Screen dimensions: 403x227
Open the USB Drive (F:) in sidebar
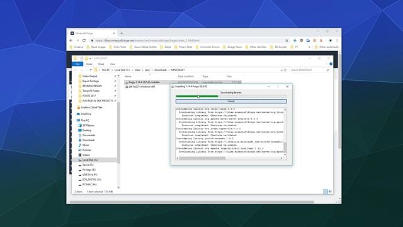(89, 175)
